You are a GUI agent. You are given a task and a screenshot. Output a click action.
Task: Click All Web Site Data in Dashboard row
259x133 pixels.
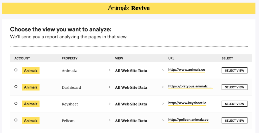click(131, 87)
